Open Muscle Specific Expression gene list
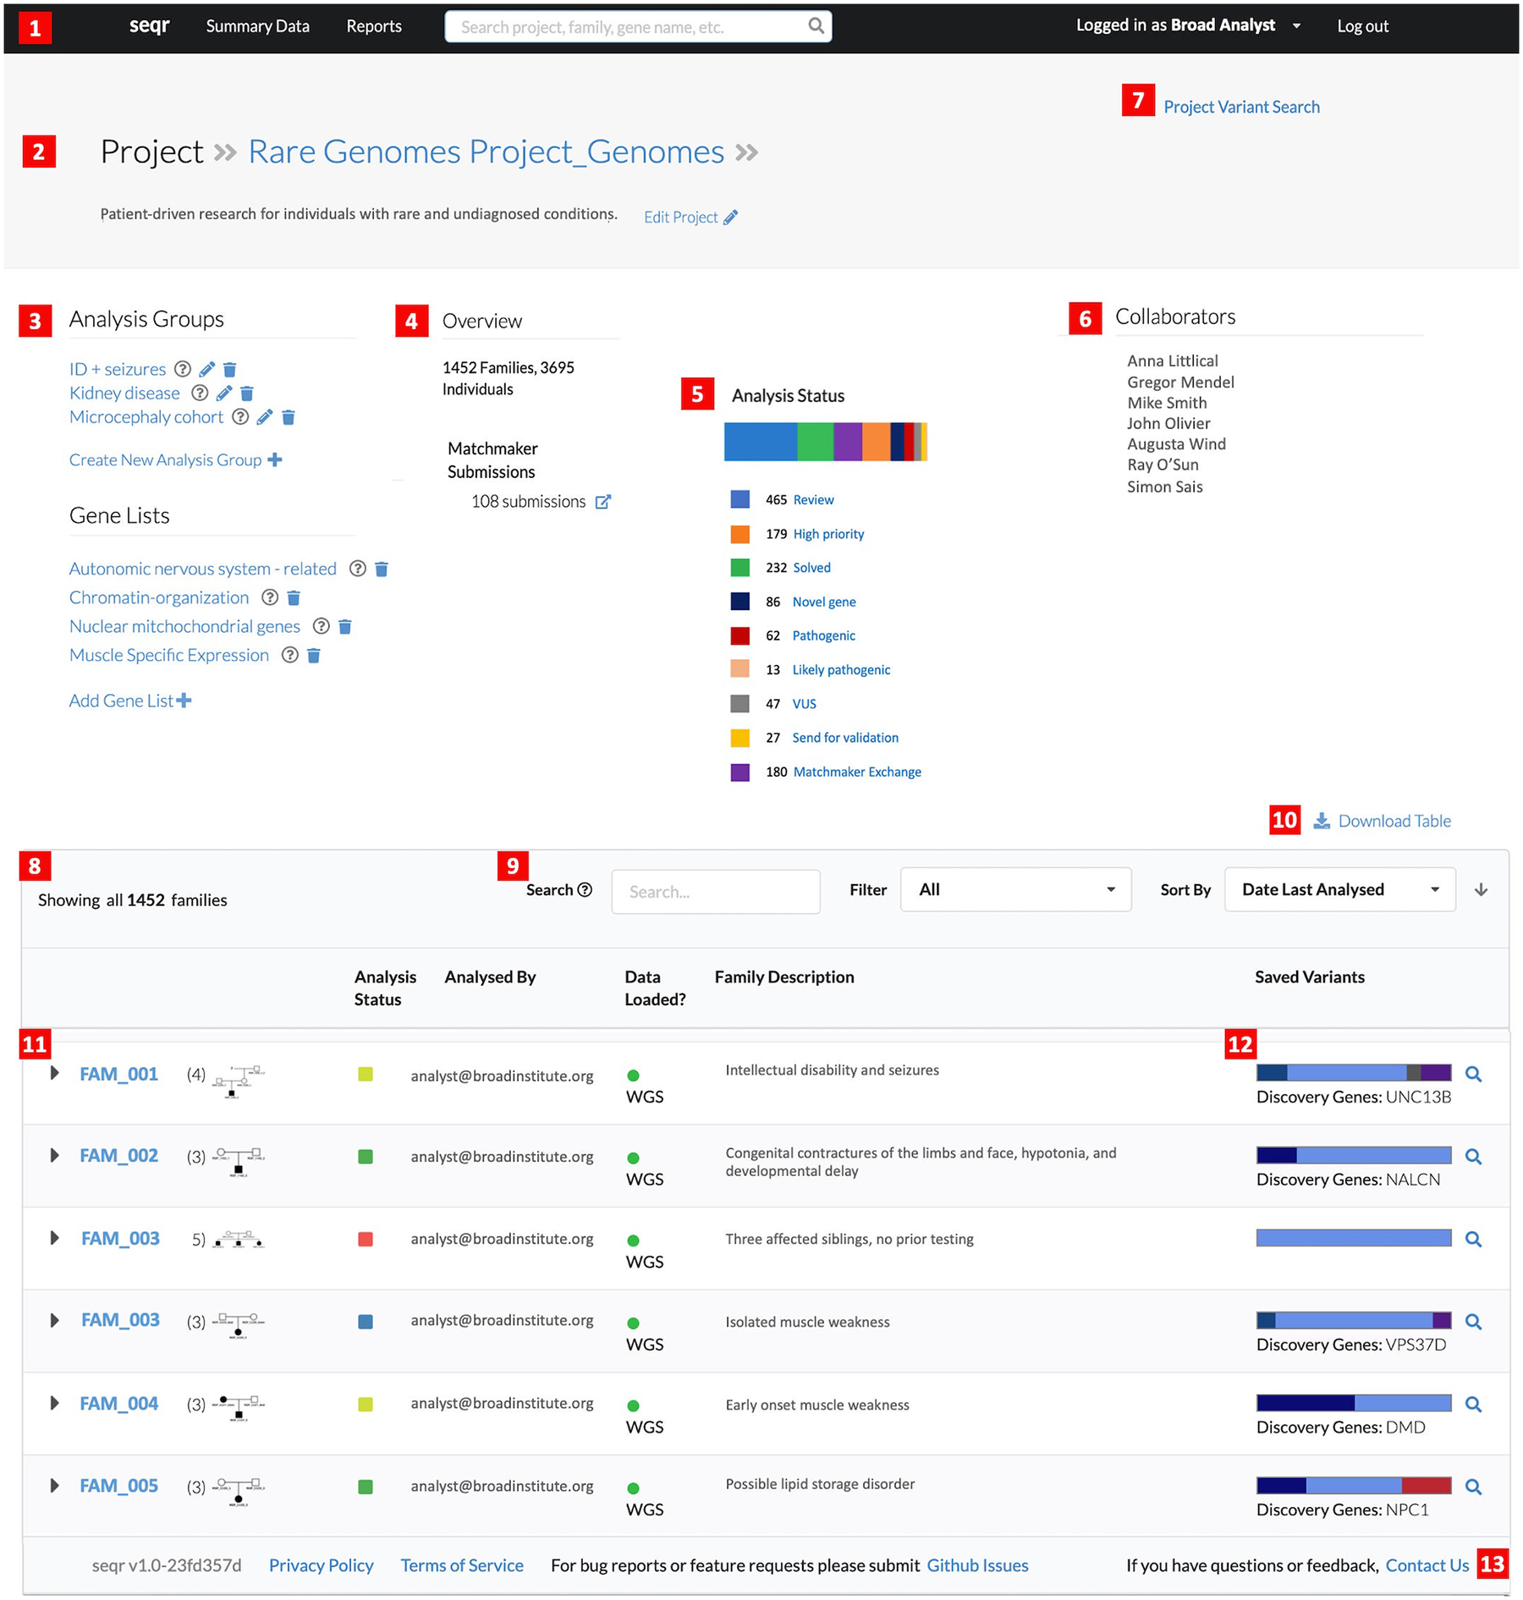Viewport: 1523px width, 1600px height. pos(169,655)
